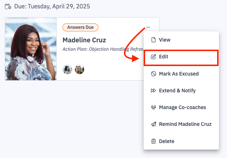227x158 pixels.
Task: Select Delete from the context menu
Action: coord(166,141)
